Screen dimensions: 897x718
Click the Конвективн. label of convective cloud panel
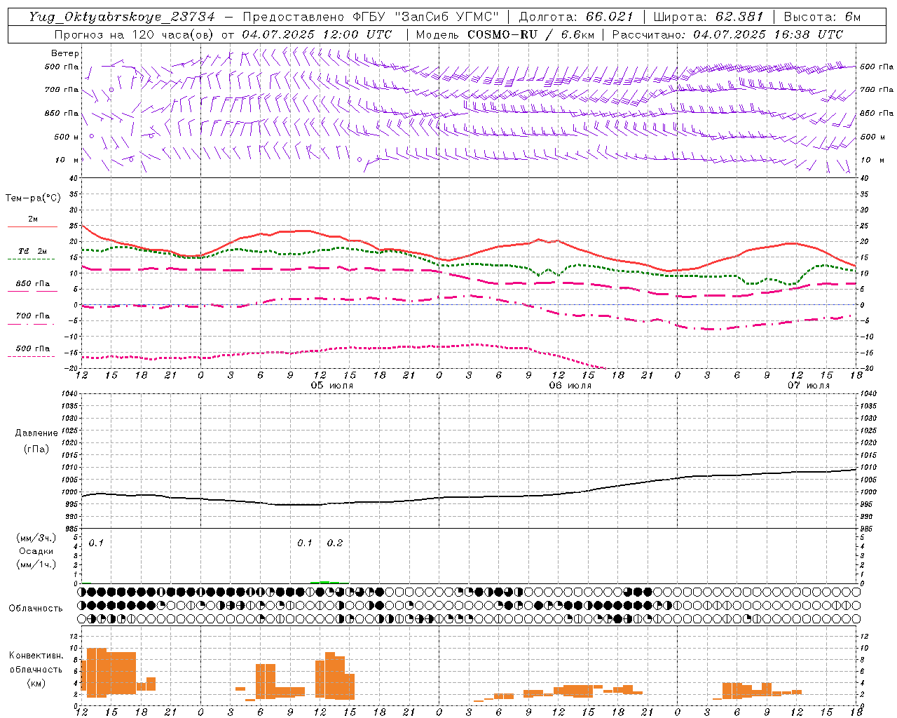[36, 656]
